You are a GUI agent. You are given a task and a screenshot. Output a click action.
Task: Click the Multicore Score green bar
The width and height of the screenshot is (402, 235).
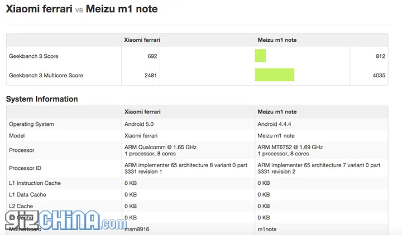274,75
